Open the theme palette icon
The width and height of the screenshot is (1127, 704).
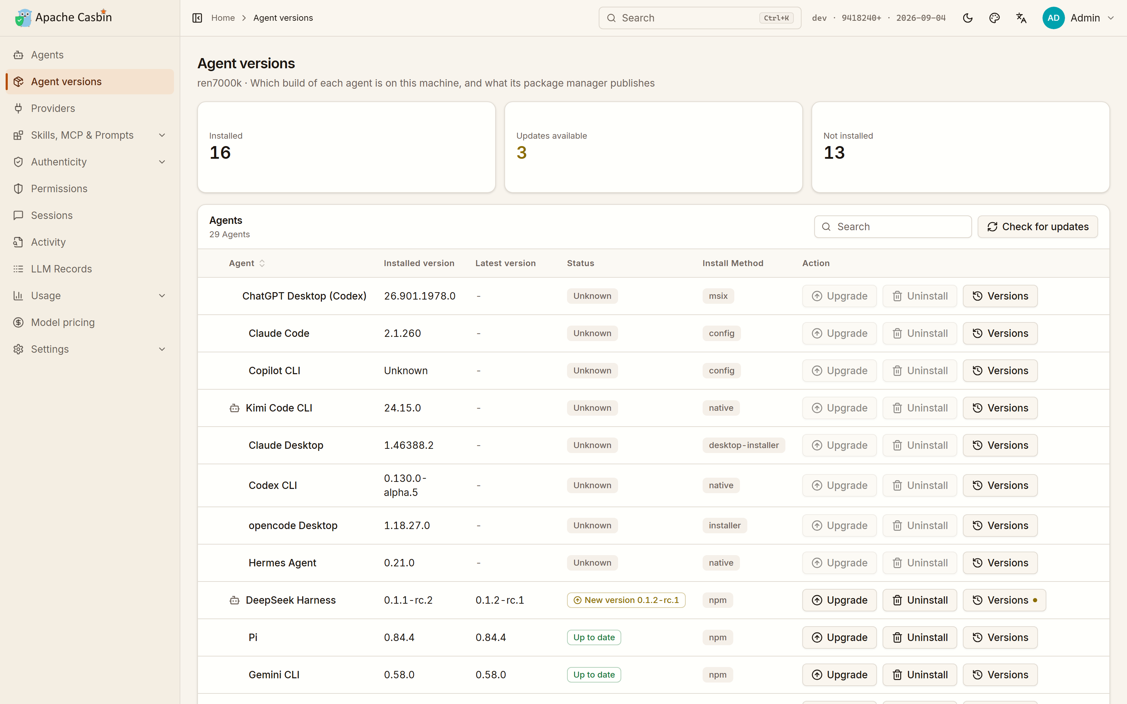pyautogui.click(x=994, y=18)
